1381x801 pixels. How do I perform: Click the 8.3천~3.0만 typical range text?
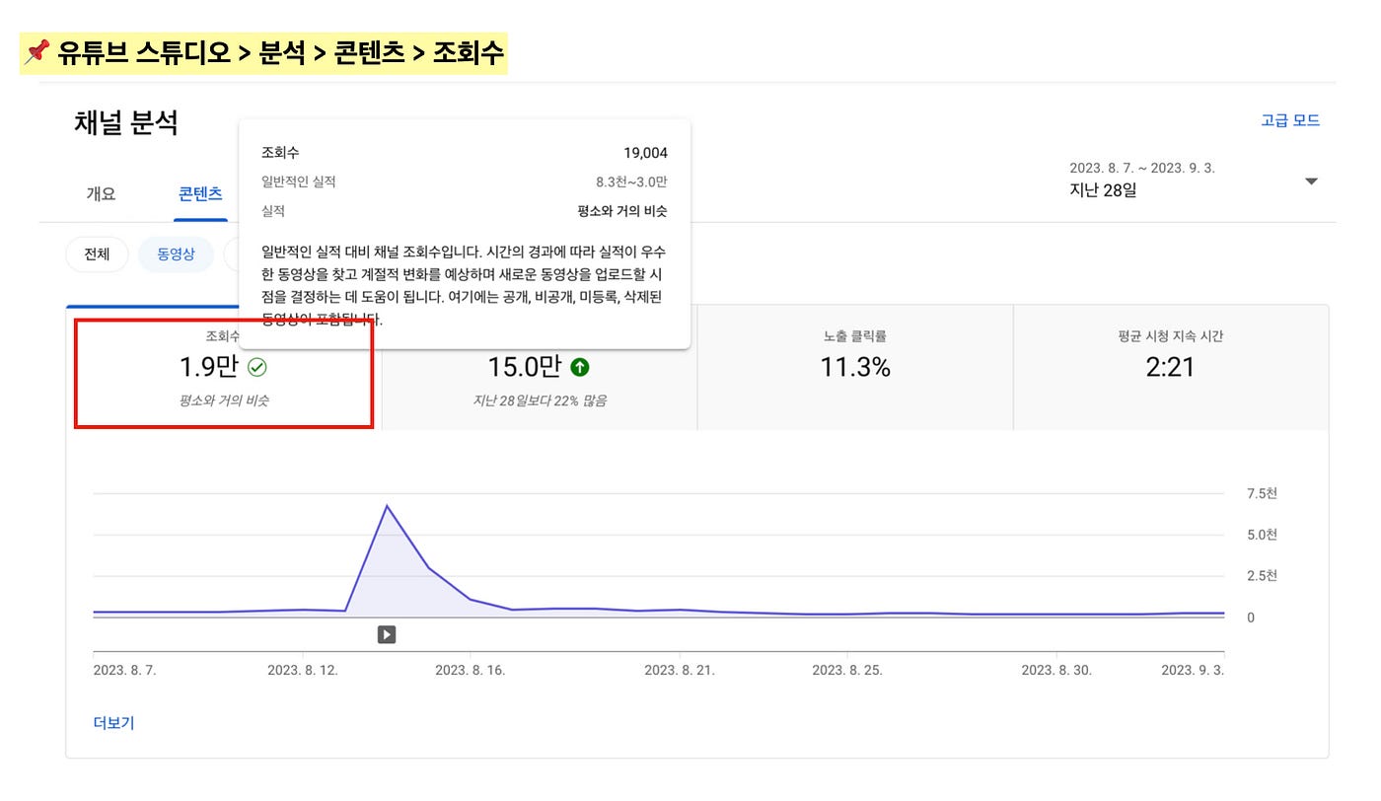631,182
